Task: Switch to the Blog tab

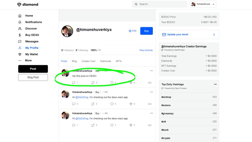Action: [x=74, y=61]
